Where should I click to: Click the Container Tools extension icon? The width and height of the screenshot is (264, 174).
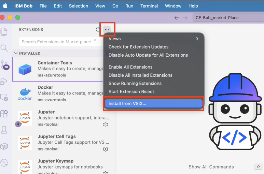25,69
